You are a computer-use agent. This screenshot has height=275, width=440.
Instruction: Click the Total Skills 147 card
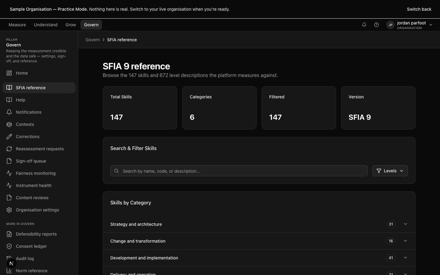click(x=140, y=108)
